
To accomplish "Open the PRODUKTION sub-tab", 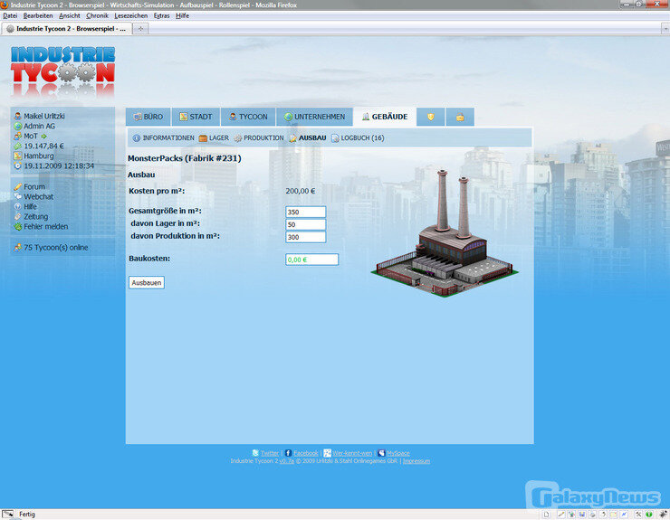I will pos(259,137).
